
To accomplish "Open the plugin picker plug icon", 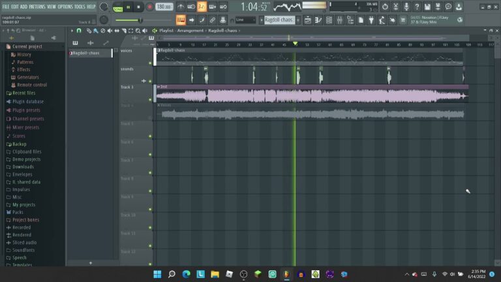I will click(371, 20).
